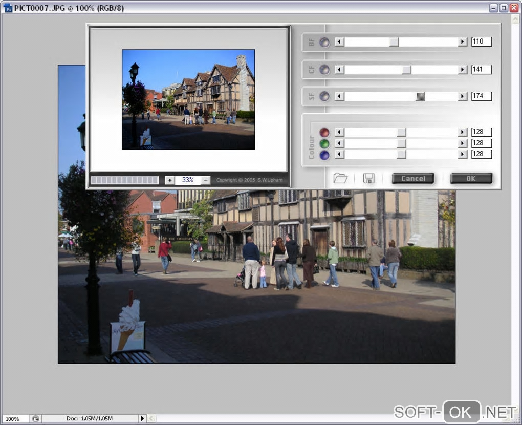Close the PICT0007.JPG document window
Viewport: 522px width, 425px height.
click(514, 8)
